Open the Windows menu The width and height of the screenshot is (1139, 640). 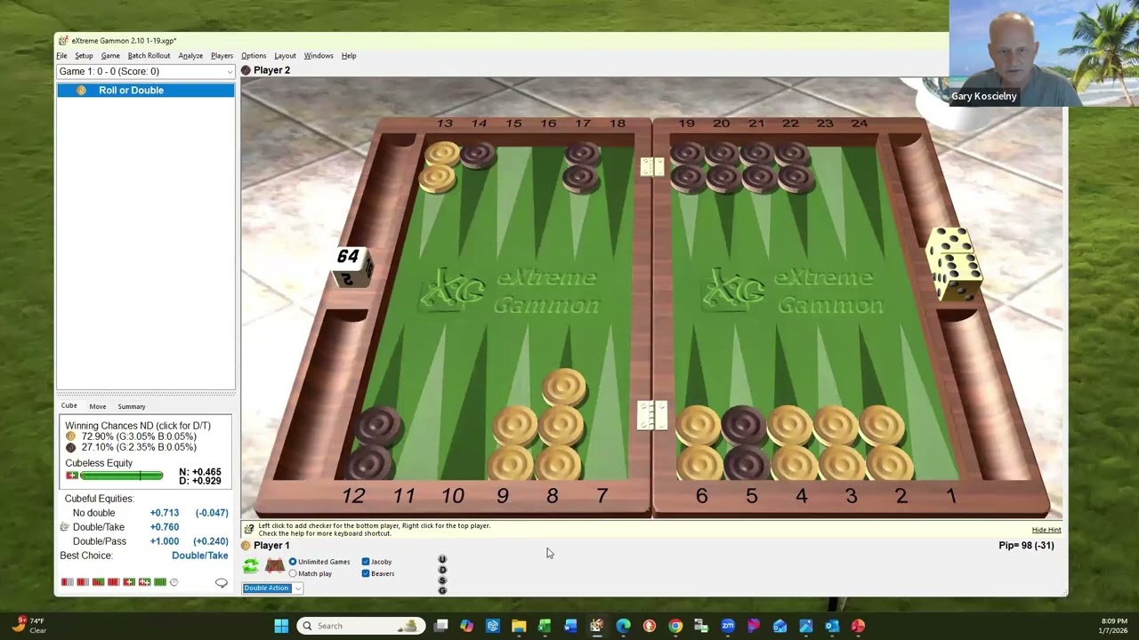tap(319, 56)
